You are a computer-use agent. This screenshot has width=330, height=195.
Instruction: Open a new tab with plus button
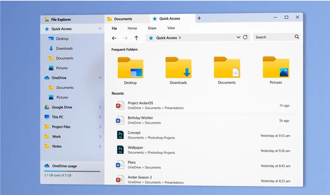pos(199,18)
